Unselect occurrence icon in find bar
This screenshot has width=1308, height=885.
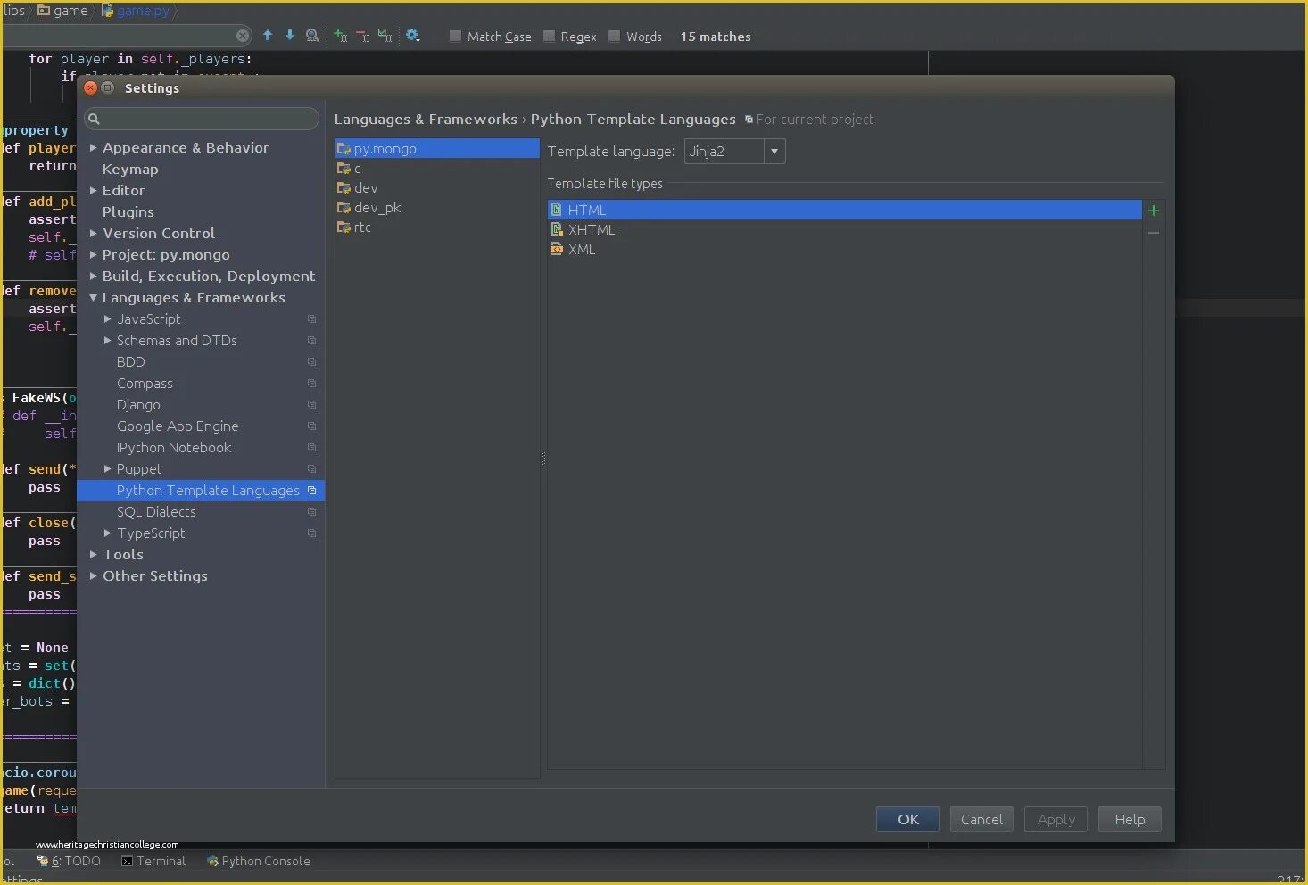pyautogui.click(x=363, y=36)
